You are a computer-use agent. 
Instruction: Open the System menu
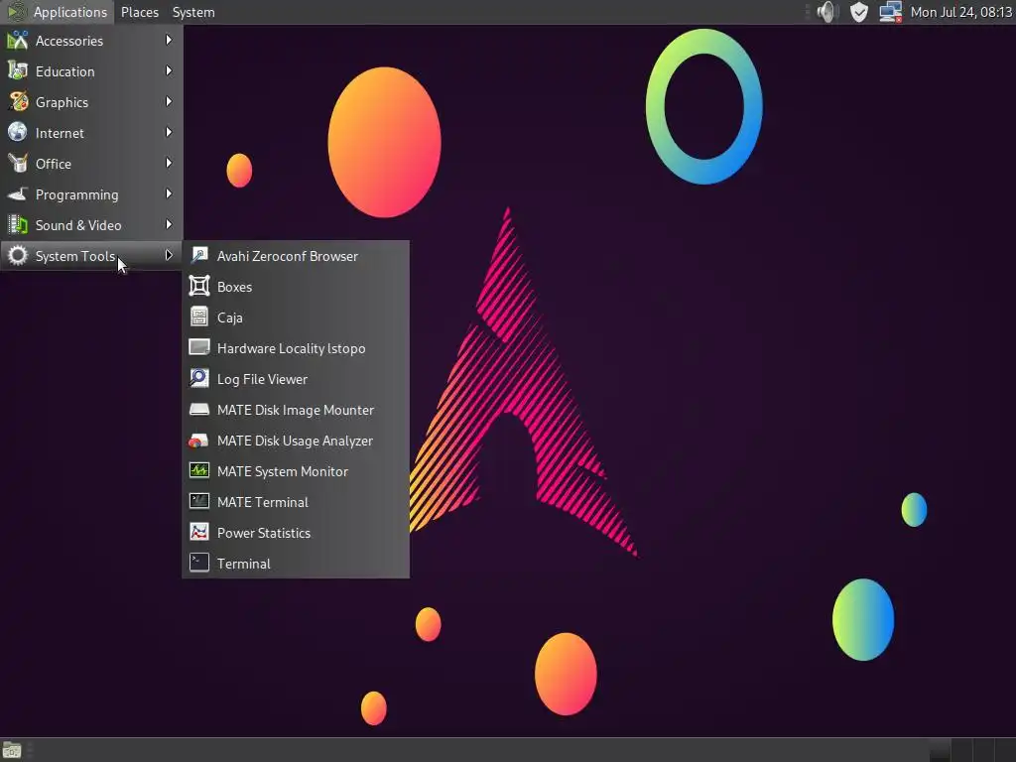pyautogui.click(x=193, y=12)
